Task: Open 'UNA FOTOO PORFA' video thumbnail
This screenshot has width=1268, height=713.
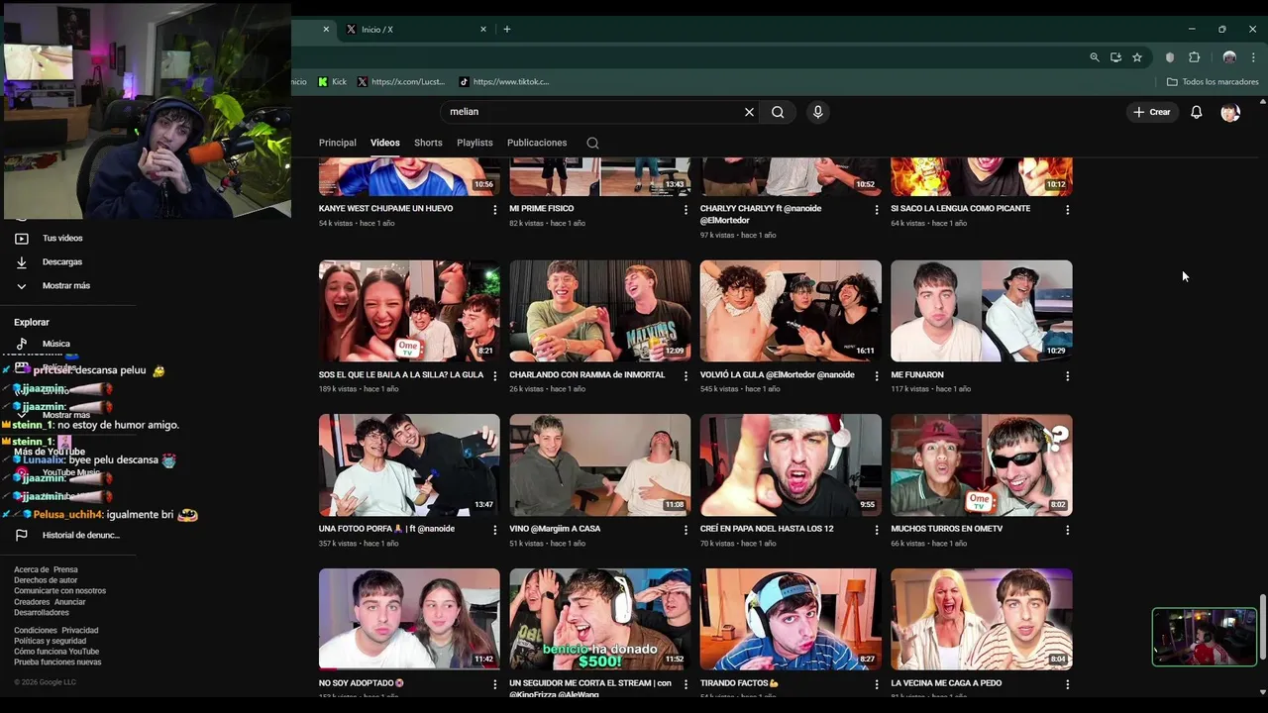Action: (x=409, y=465)
